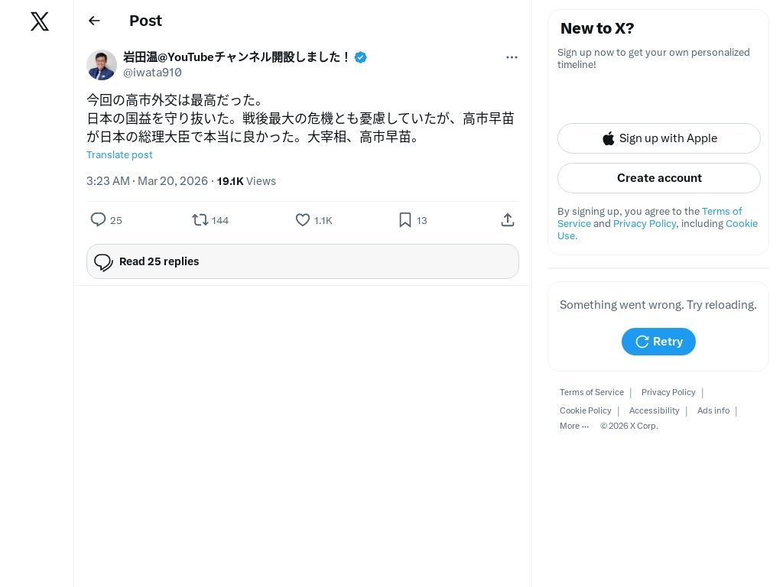The image size is (783, 587).
Task: Open the author's profile picture
Action: (x=102, y=65)
